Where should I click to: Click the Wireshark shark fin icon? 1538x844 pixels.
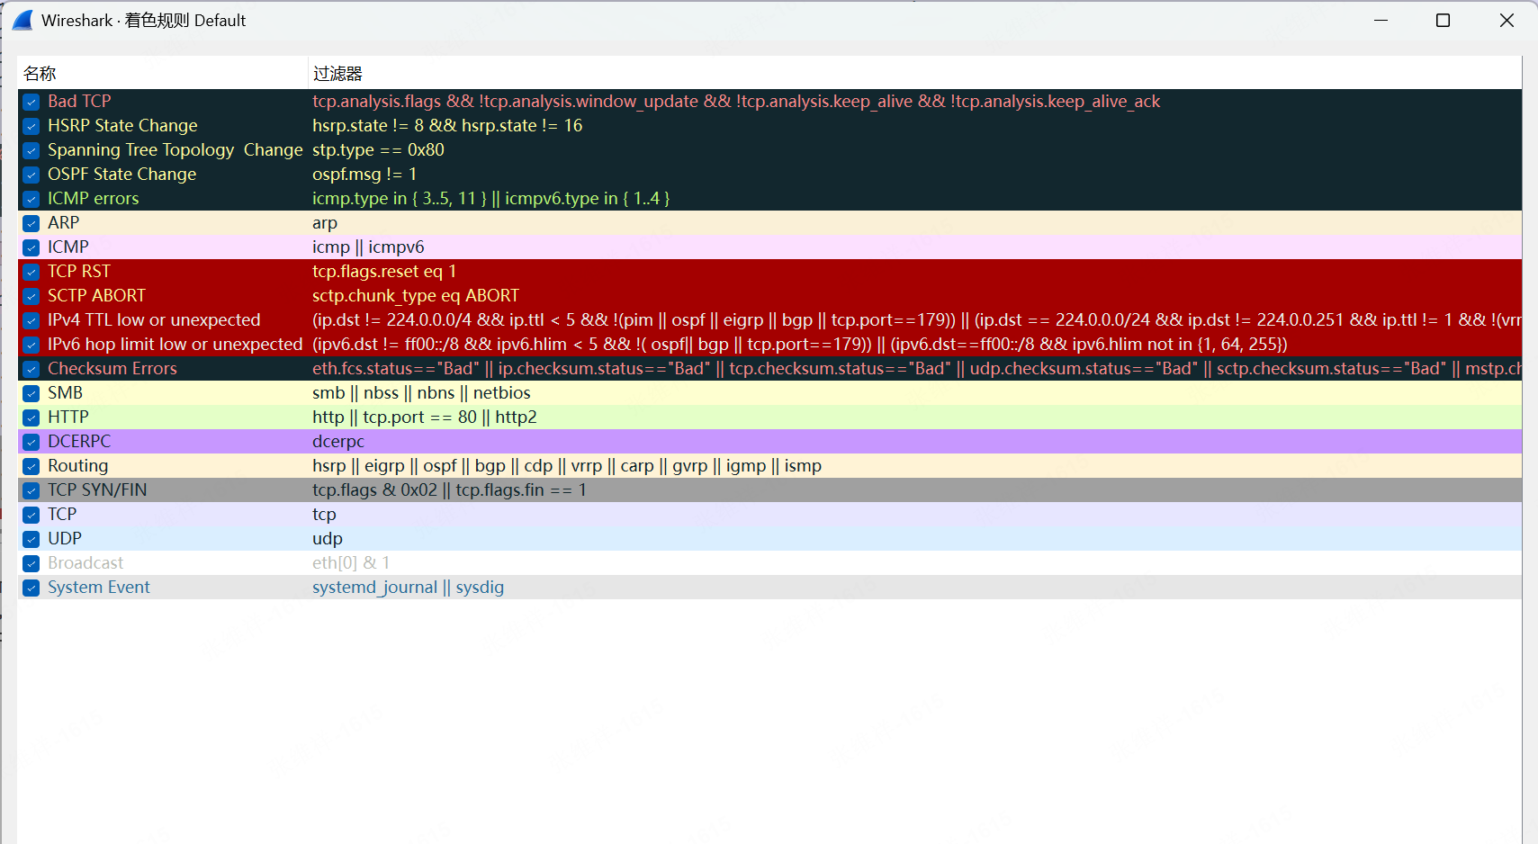tap(22, 21)
